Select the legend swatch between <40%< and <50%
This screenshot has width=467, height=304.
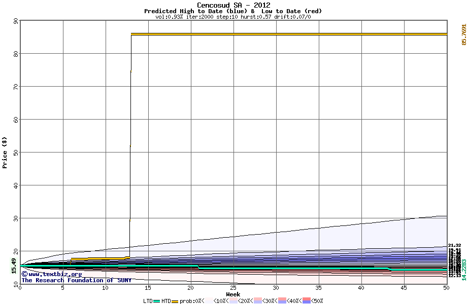pyautogui.click(x=307, y=300)
